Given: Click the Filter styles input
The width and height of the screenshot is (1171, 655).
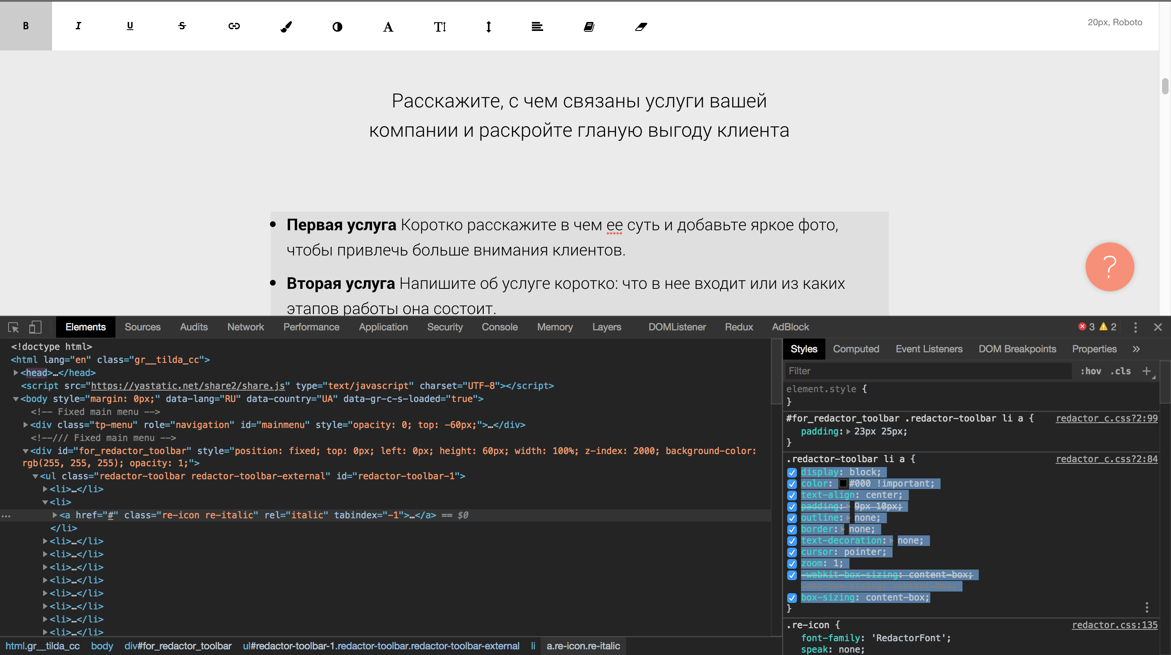Looking at the screenshot, I should click(x=927, y=371).
